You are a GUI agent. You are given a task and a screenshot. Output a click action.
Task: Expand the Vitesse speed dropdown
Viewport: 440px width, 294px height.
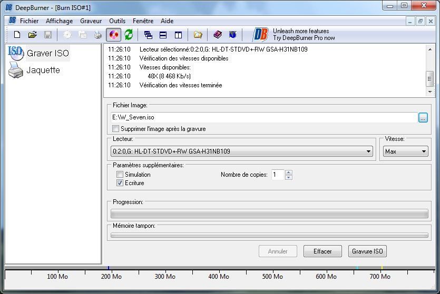tap(424, 151)
